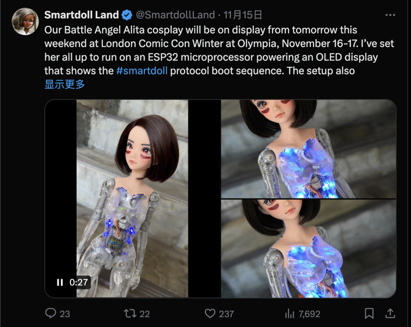Click the 11月15日 post date

242,15
